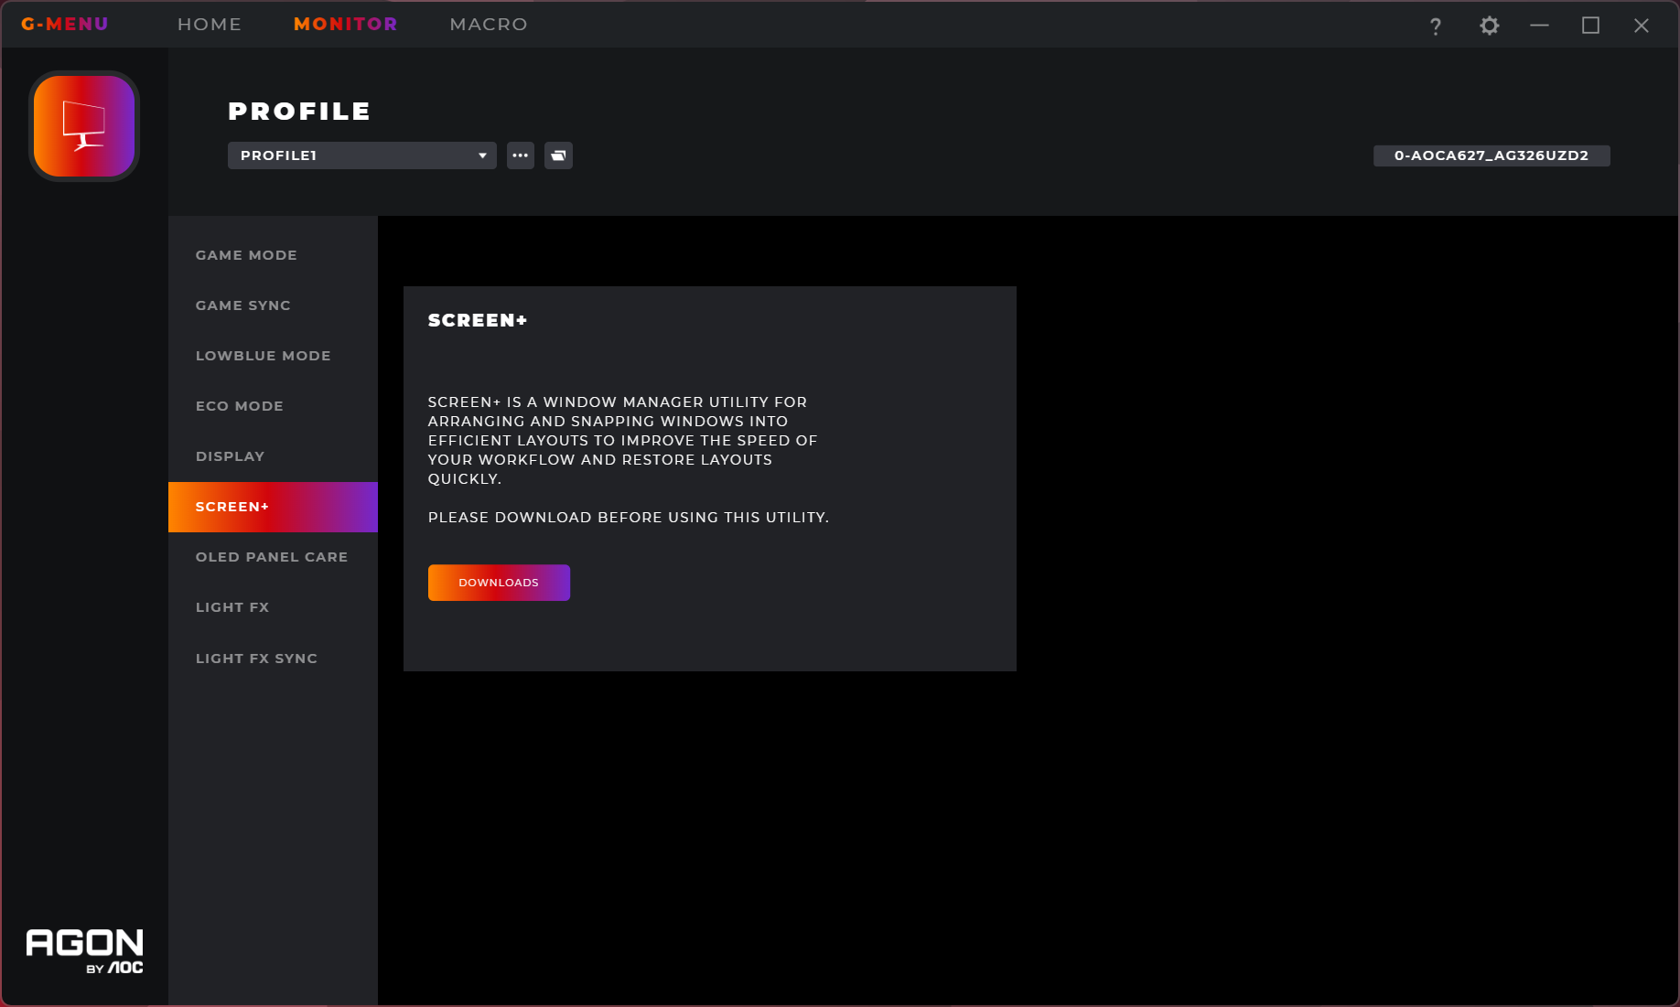Screen dimensions: 1680x1007
Task: Close the G-Menu window
Action: [1642, 26]
